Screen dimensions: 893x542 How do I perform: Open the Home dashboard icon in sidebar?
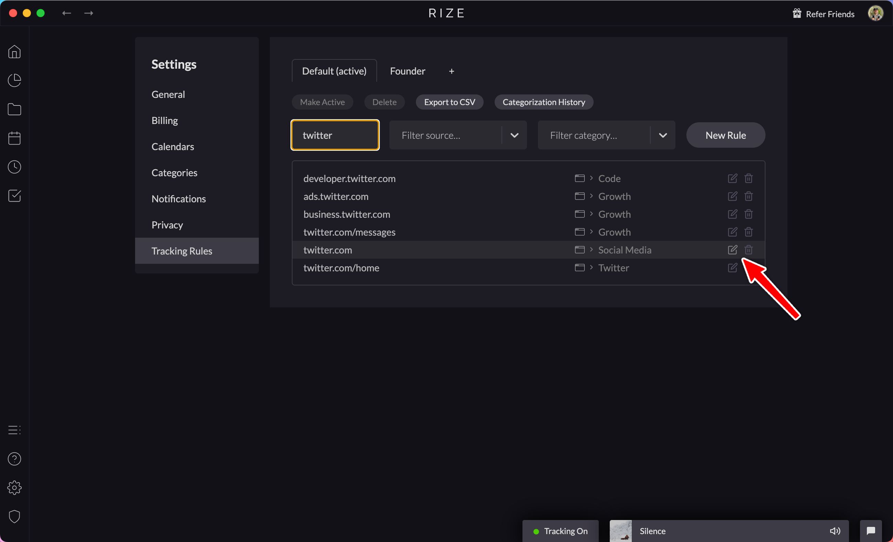click(x=14, y=52)
